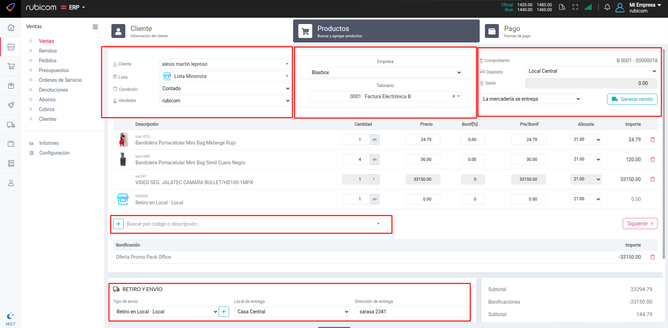
Task: Remove the Oferta Promo Pack Office discount
Action: 652,257
